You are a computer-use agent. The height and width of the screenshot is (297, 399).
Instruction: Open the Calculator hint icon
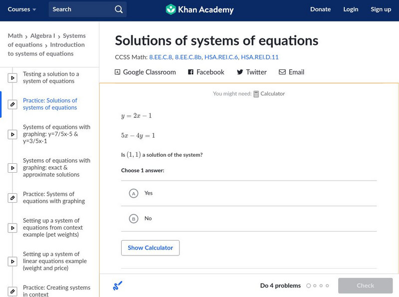[x=256, y=94]
